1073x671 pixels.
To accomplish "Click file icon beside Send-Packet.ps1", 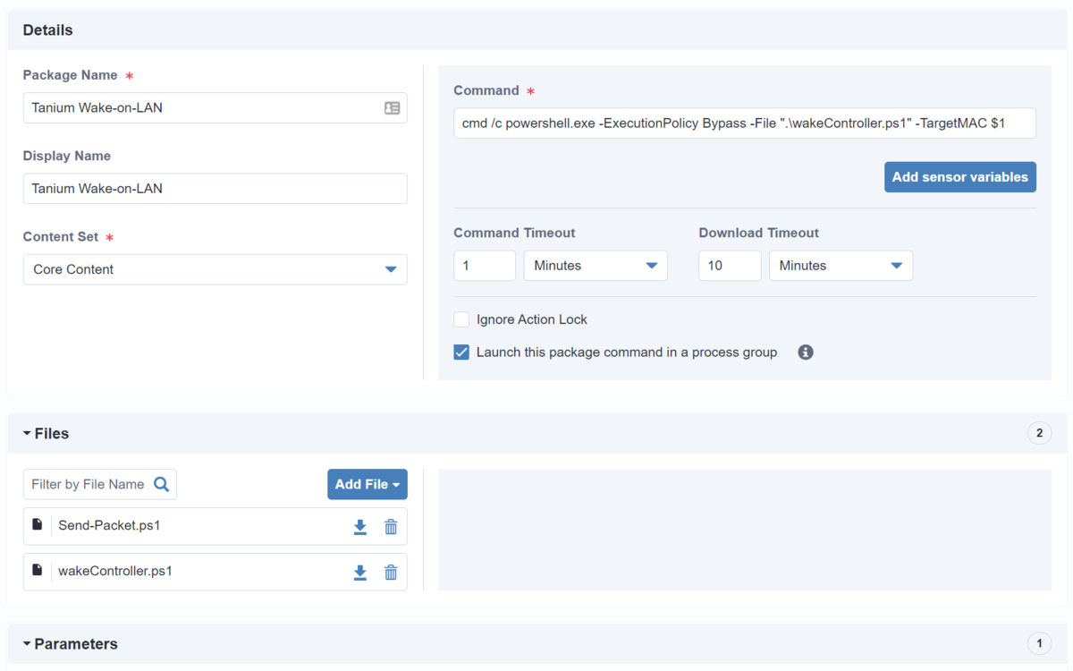I will 37,525.
